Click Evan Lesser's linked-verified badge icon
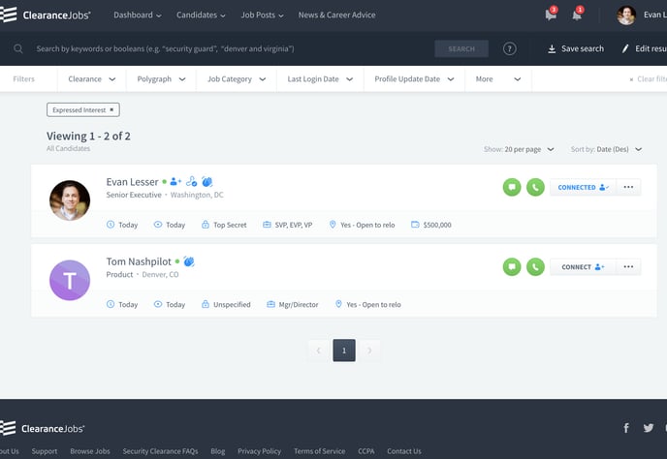This screenshot has height=459, width=667. click(191, 181)
